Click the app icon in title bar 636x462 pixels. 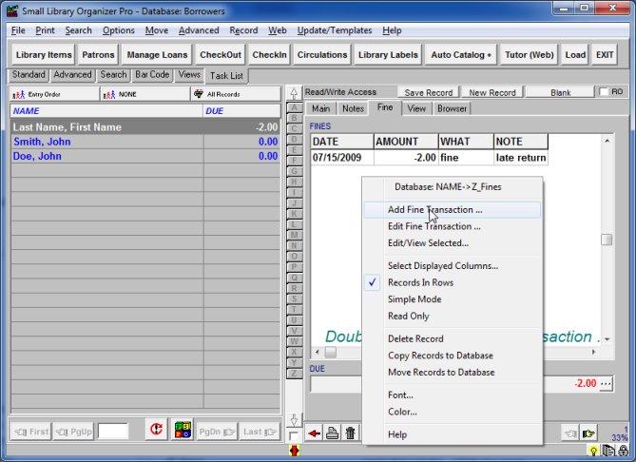click(x=12, y=11)
